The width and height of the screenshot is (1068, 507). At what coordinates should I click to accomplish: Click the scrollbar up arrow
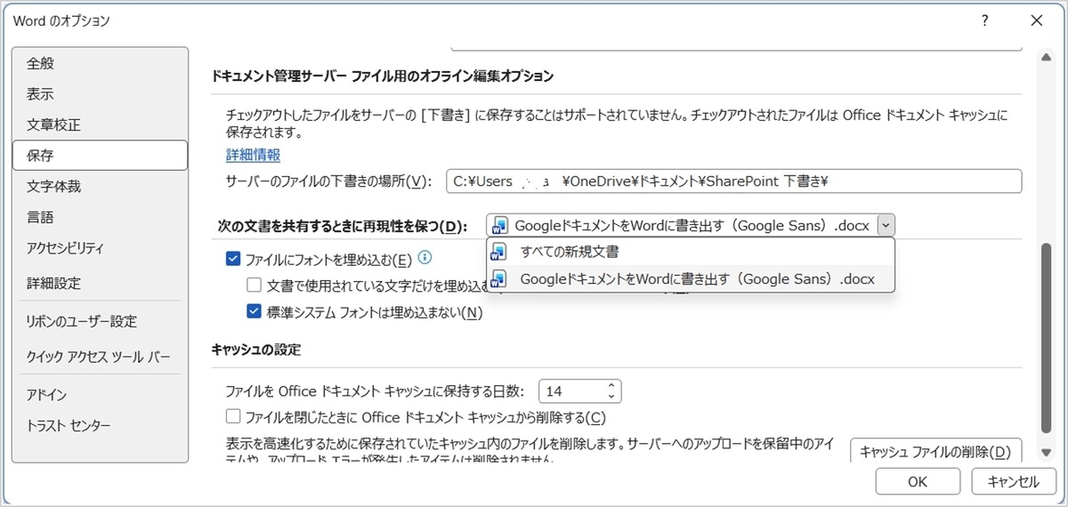(1046, 57)
